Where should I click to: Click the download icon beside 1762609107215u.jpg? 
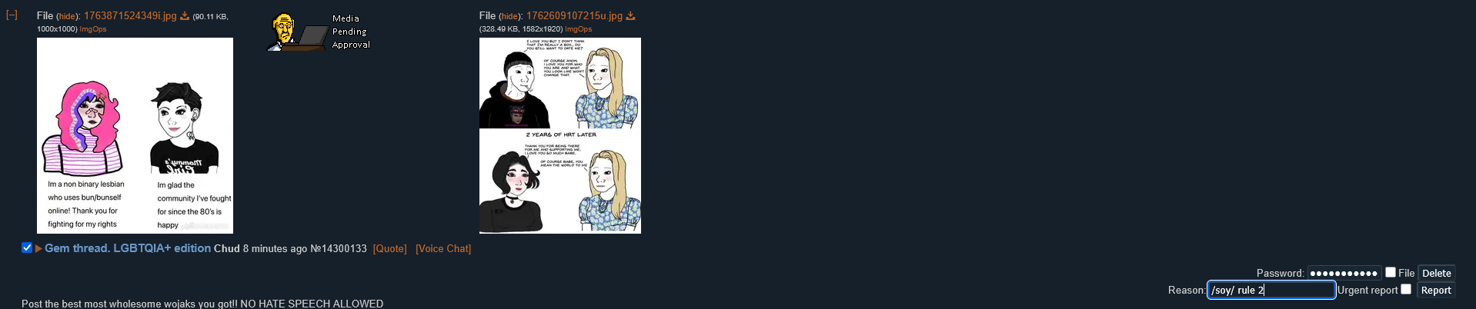tap(631, 16)
